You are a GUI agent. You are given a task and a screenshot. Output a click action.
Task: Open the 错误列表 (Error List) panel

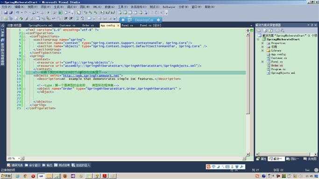tap(15, 165)
